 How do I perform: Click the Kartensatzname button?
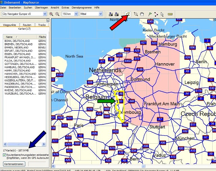pos(14,164)
